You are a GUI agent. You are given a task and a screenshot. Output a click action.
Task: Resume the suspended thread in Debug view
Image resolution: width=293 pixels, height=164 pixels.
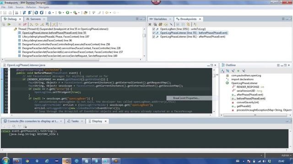(x=9, y=24)
